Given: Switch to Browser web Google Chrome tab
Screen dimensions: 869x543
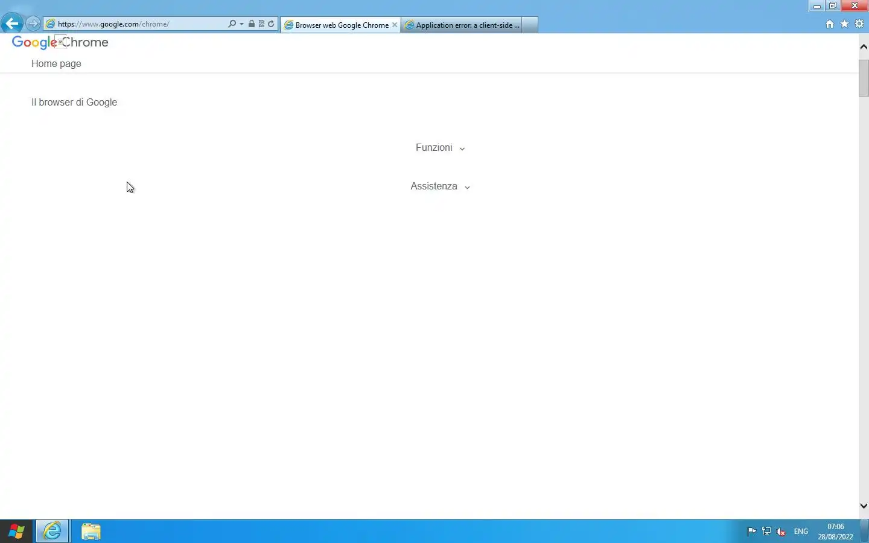Looking at the screenshot, I should [x=341, y=25].
